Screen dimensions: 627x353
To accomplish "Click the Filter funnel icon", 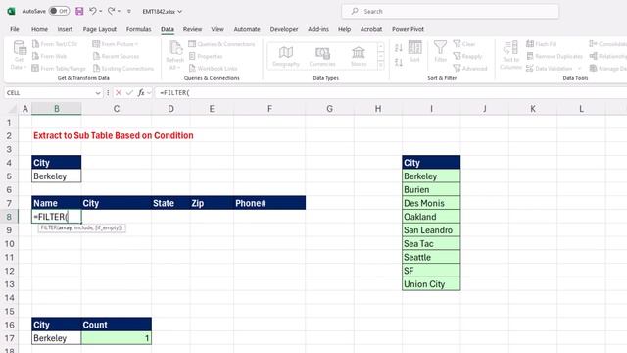I will coord(440,52).
